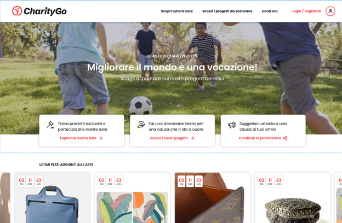342x223 pixels.
Task: Select Dona ora in navigation
Action: click(x=270, y=11)
